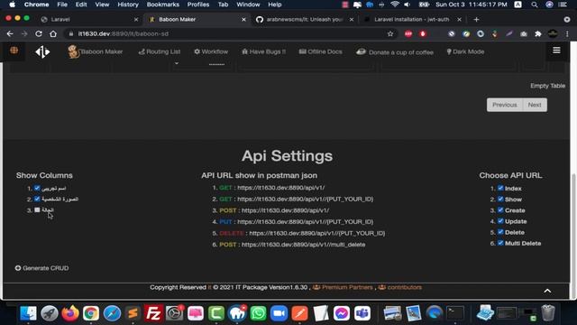Open the AdBlock Plus extension icon
The image size is (577, 325).
tap(408, 33)
